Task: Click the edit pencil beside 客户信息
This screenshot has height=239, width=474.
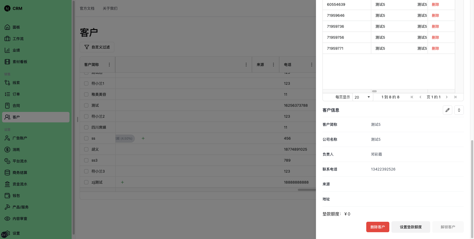Action: pyautogui.click(x=447, y=110)
